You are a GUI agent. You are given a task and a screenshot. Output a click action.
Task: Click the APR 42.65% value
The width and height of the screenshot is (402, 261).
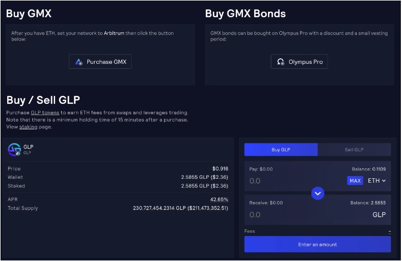click(x=219, y=199)
